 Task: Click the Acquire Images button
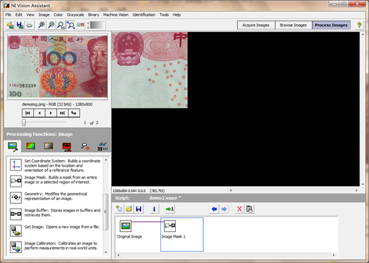click(x=256, y=25)
